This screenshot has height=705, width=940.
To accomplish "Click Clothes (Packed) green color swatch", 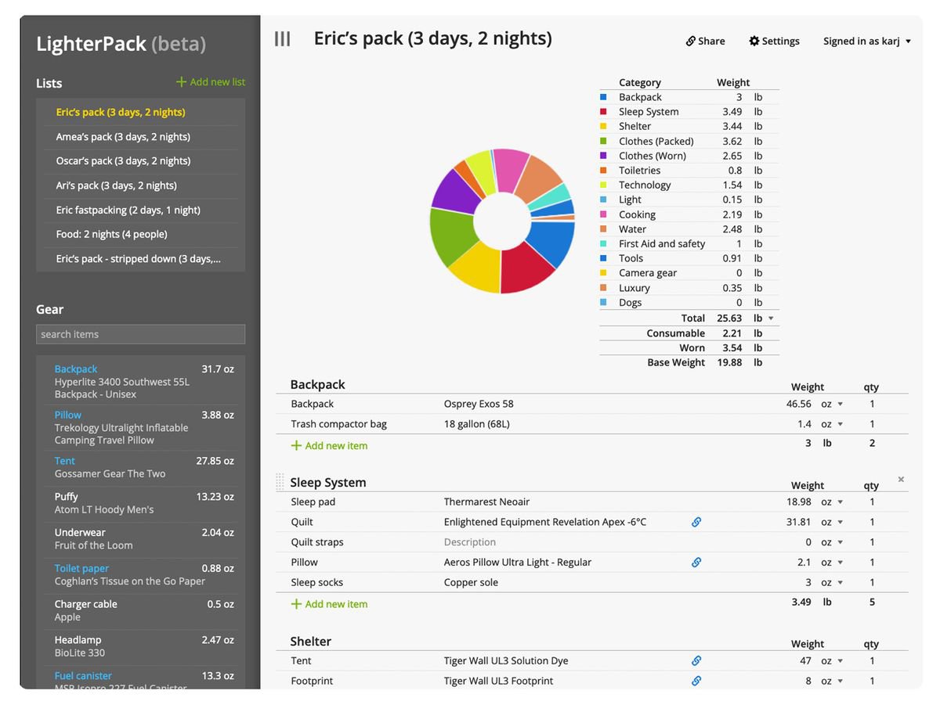I will click(603, 141).
